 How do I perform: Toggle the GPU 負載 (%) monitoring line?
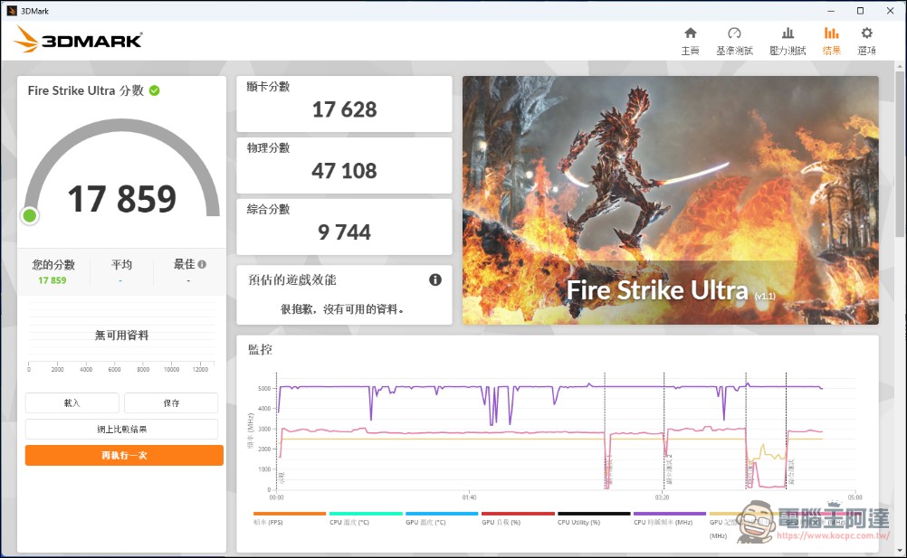pos(500,520)
